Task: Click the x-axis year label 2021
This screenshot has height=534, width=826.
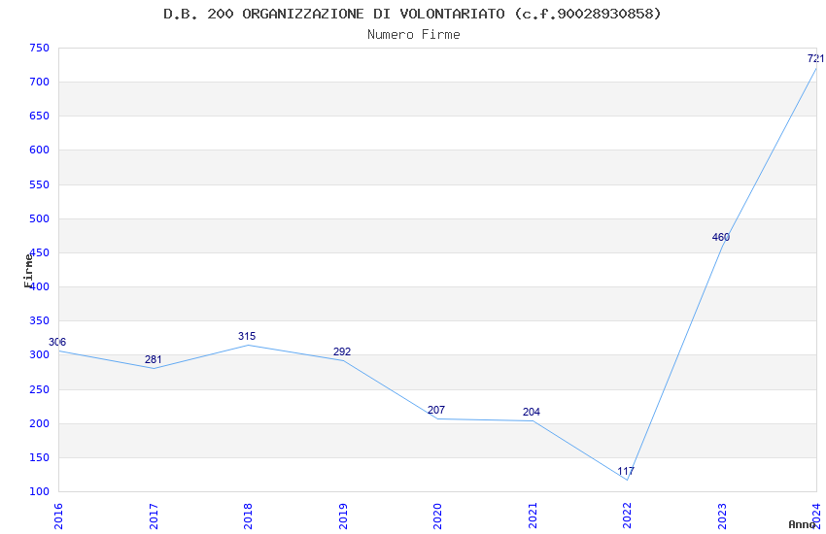Action: [533, 517]
